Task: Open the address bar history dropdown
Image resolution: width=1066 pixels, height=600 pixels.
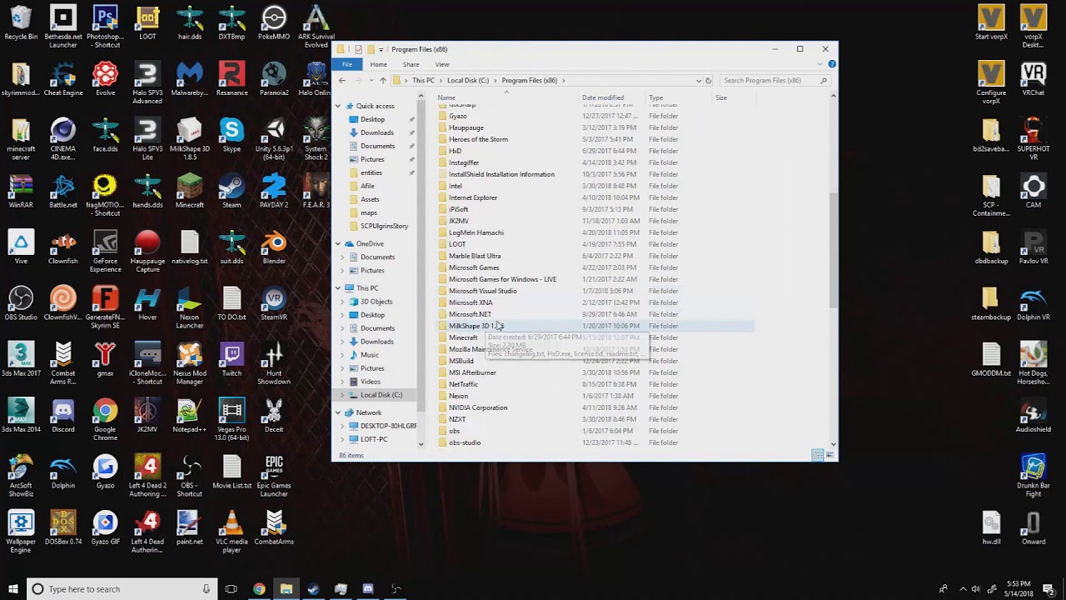Action: (x=699, y=80)
